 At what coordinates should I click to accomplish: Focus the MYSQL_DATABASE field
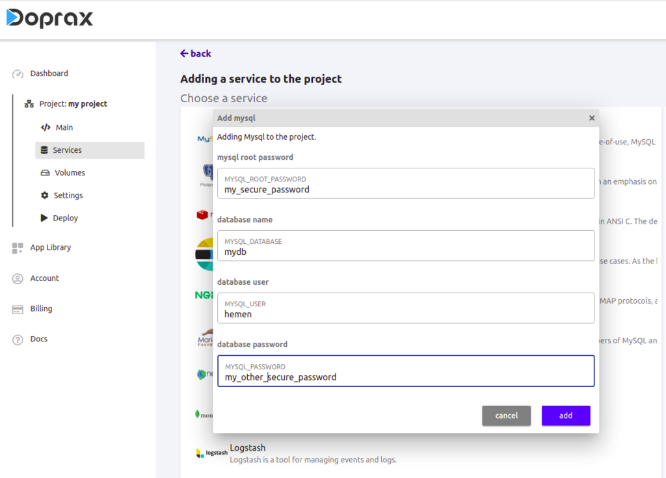point(406,246)
